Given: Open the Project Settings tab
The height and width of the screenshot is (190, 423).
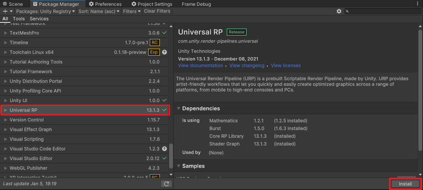Looking at the screenshot, I should point(152,4).
